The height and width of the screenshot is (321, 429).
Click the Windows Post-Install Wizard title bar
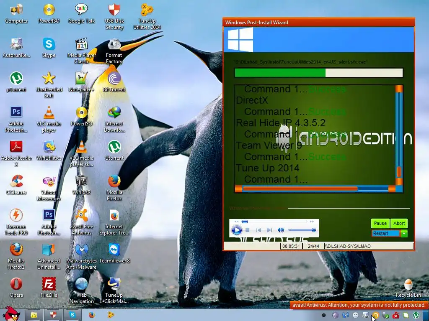click(x=319, y=23)
